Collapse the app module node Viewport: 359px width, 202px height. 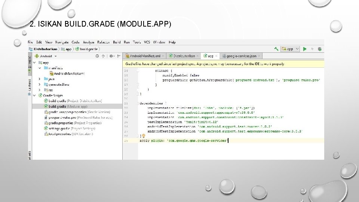click(x=34, y=62)
